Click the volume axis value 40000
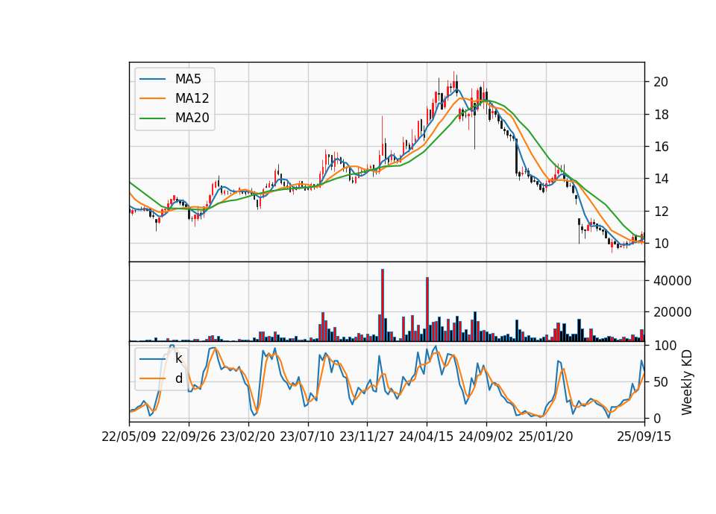The height and width of the screenshot is (514, 716). (672, 281)
